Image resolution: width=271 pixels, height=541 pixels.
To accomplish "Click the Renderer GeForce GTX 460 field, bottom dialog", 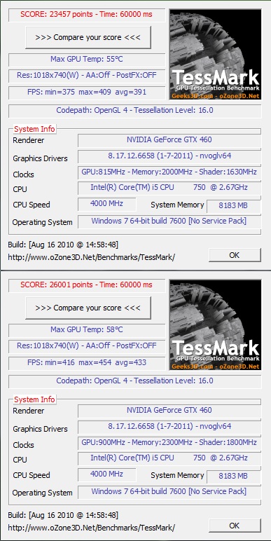I will (x=169, y=411).
